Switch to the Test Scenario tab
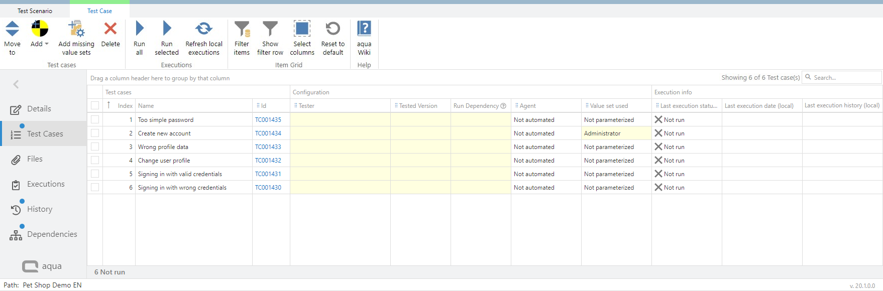The image size is (883, 291). click(x=35, y=11)
